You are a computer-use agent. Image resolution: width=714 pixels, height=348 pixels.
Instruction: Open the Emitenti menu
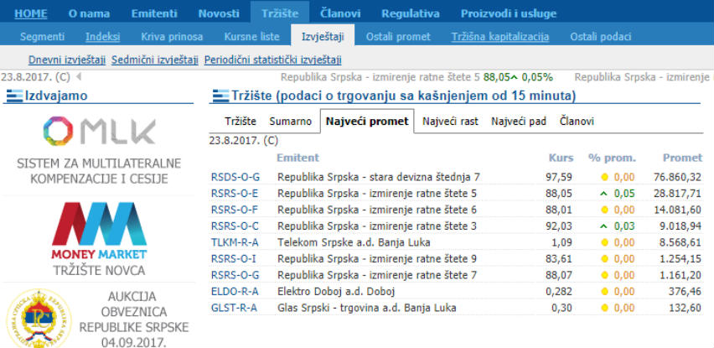(x=154, y=13)
